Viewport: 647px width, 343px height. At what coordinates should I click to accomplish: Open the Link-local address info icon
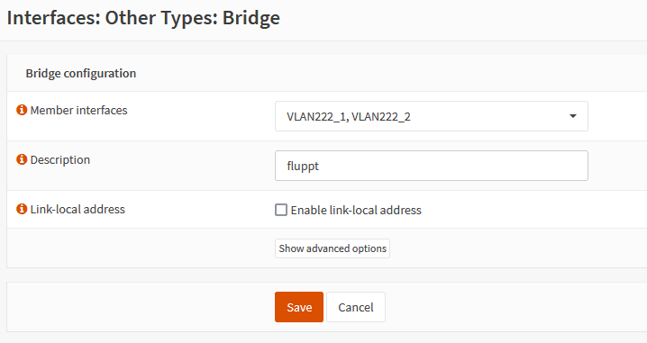(x=22, y=209)
